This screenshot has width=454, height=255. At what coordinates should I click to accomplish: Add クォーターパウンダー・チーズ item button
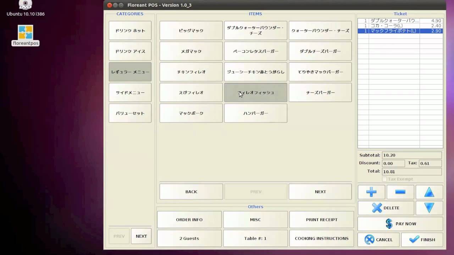tap(320, 30)
